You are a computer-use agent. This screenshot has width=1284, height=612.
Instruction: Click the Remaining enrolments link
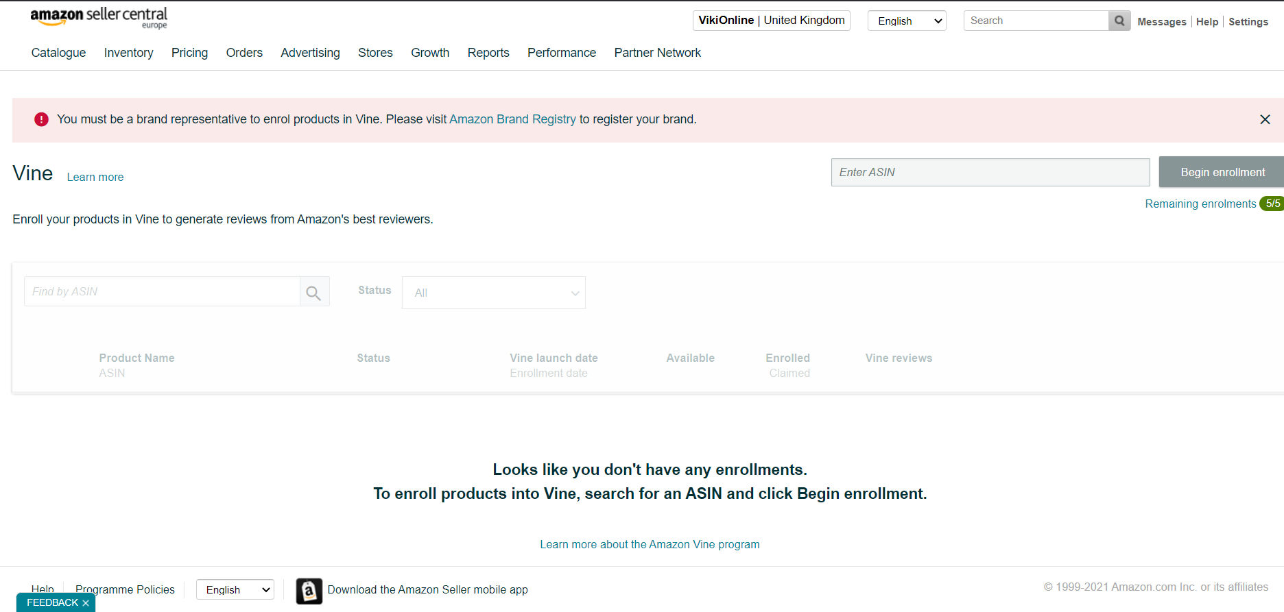click(1200, 204)
